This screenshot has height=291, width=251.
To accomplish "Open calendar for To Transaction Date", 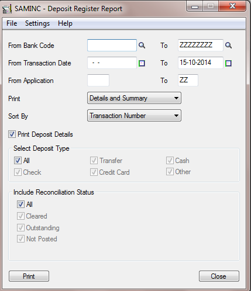I will click(x=228, y=63).
